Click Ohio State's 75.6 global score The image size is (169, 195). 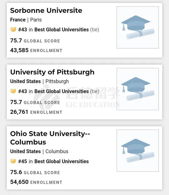[x=16, y=172]
